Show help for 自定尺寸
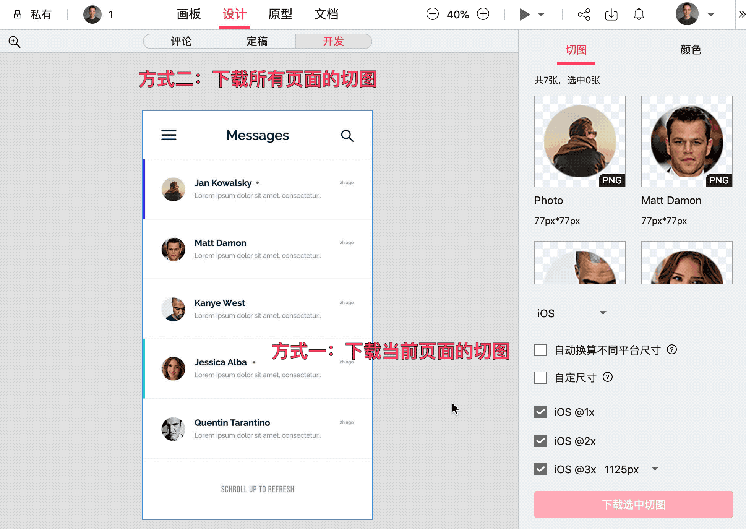Image resolution: width=746 pixels, height=529 pixels. [608, 377]
